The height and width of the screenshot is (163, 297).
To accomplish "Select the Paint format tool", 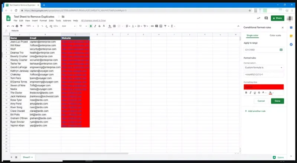I will tap(21, 26).
